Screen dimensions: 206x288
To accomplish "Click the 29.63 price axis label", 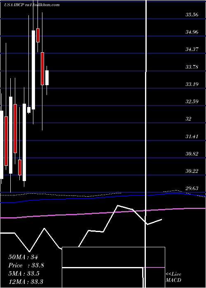I will pos(192,188).
